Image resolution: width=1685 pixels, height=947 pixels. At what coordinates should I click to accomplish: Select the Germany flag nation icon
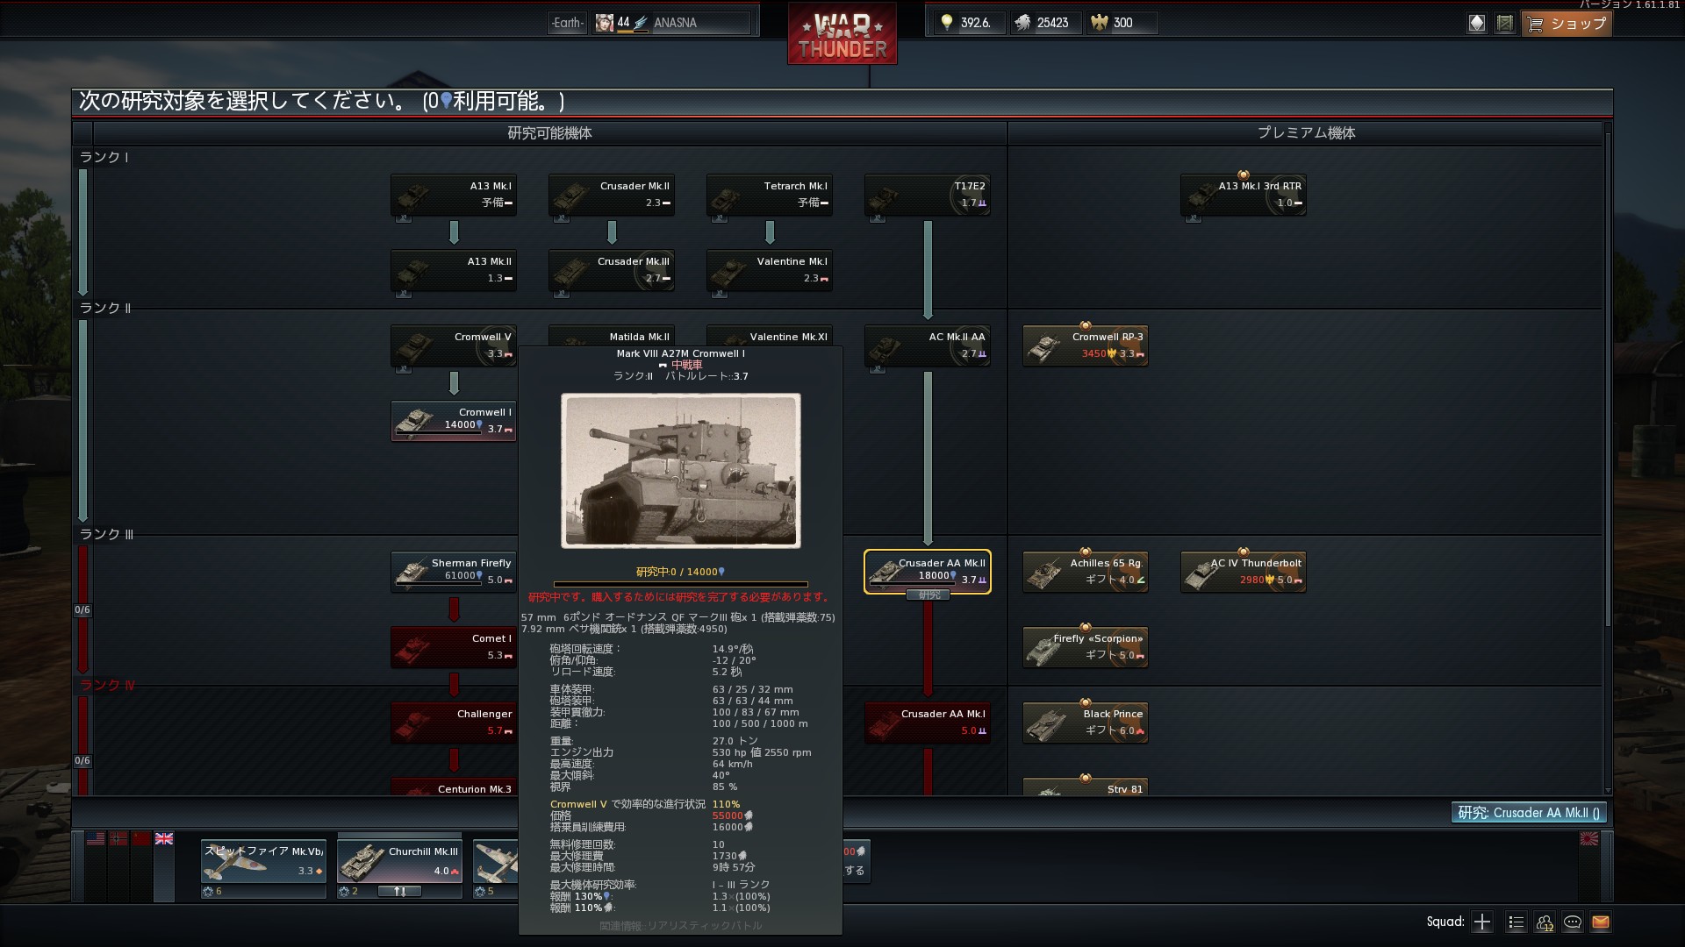click(118, 839)
